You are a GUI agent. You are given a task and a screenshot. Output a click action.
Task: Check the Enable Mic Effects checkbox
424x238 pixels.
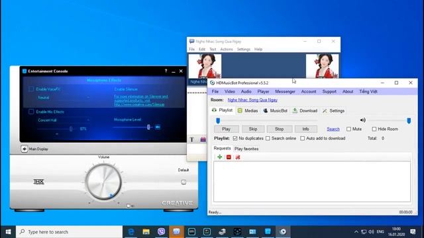[x=31, y=112]
